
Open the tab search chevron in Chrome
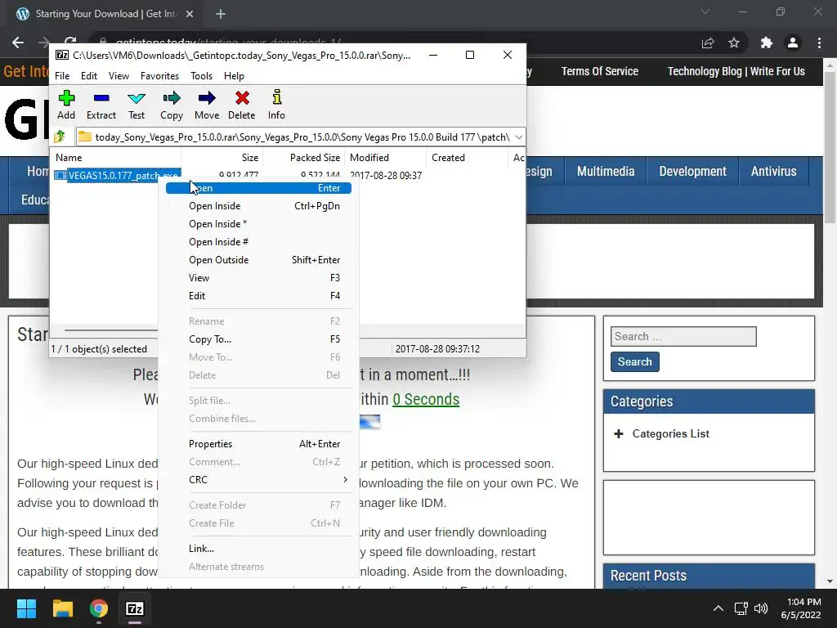click(705, 11)
